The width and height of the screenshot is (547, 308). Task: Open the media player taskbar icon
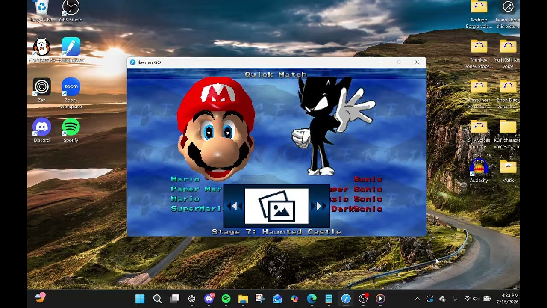[x=380, y=299]
